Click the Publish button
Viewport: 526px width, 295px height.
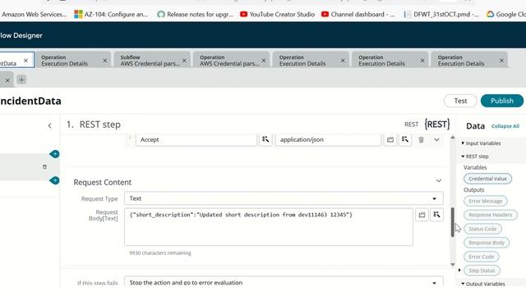[502, 101]
